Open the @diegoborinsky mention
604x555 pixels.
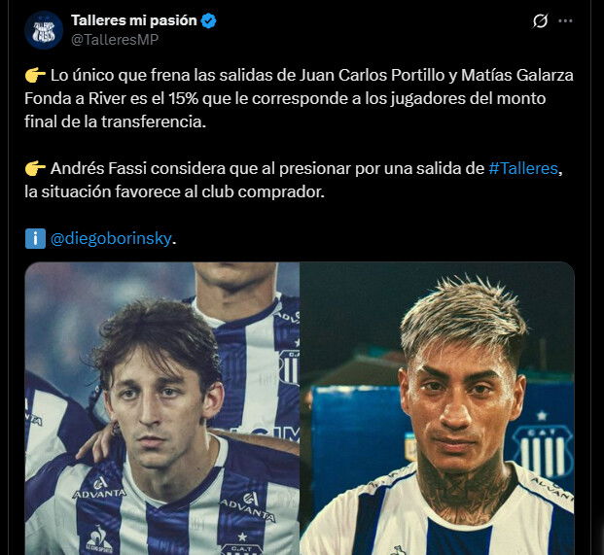[111, 239]
